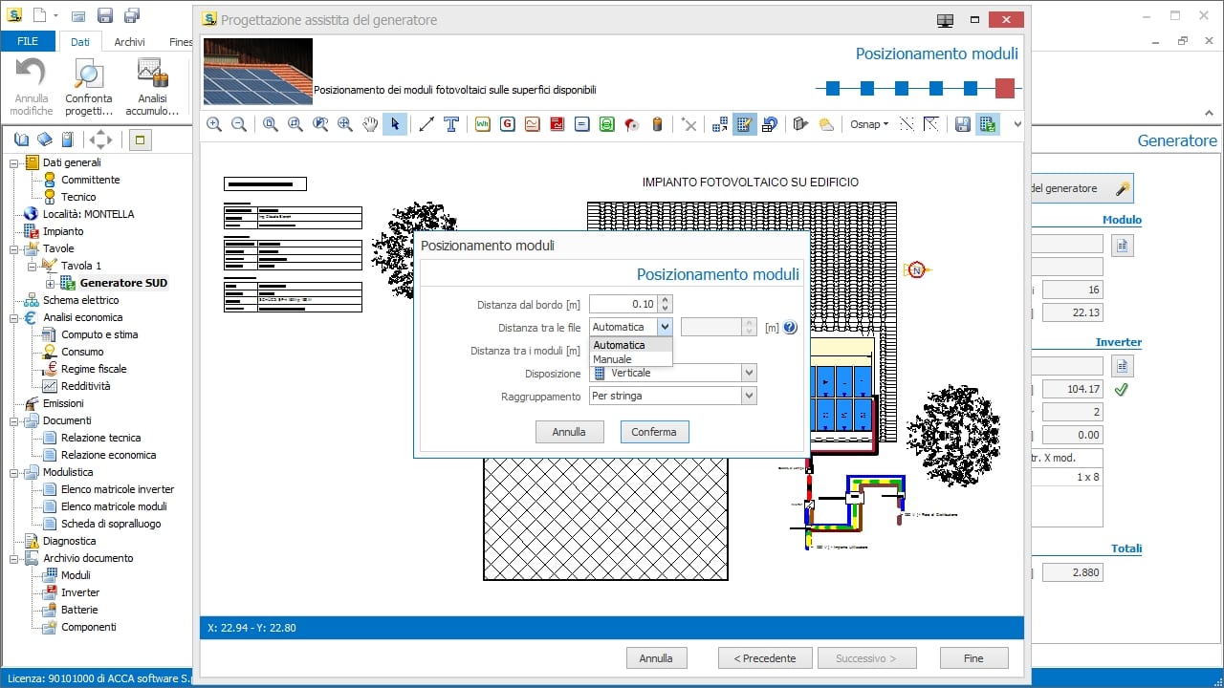Switch to the Archivi ribbon tab
Viewport: 1224px width, 688px height.
click(x=130, y=42)
